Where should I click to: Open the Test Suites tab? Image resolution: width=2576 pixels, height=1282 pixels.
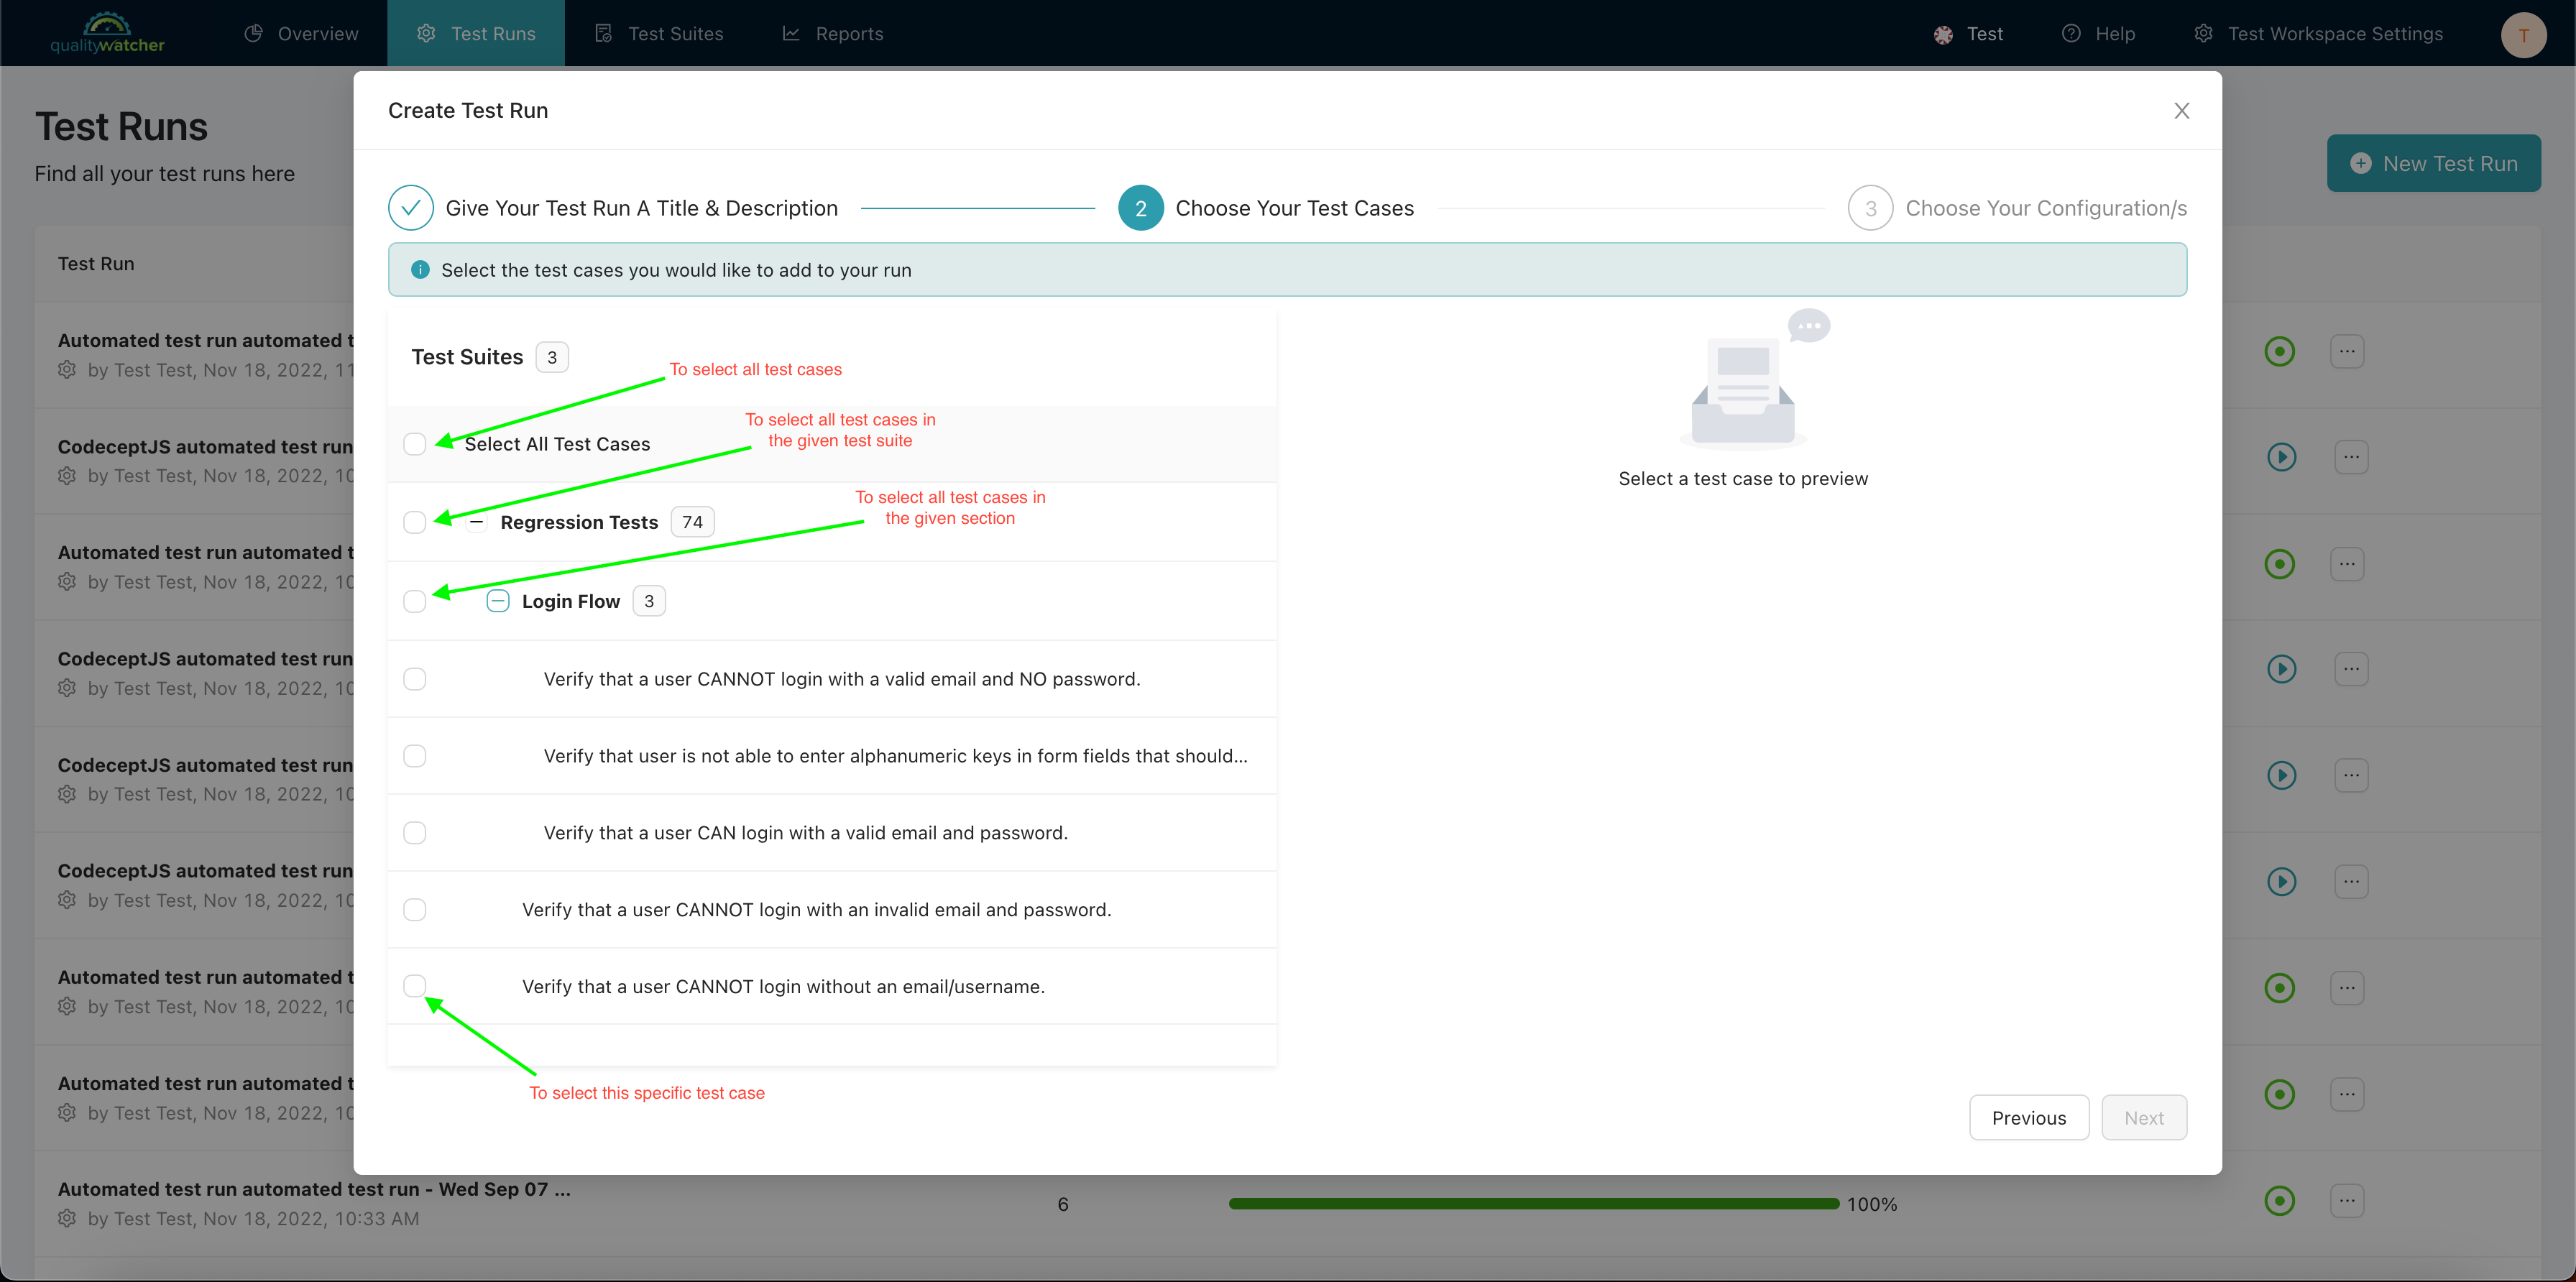[659, 33]
